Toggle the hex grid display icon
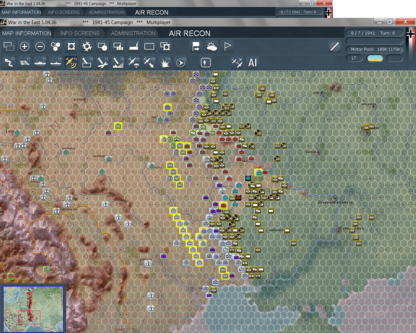416x333 pixels. 56,46
